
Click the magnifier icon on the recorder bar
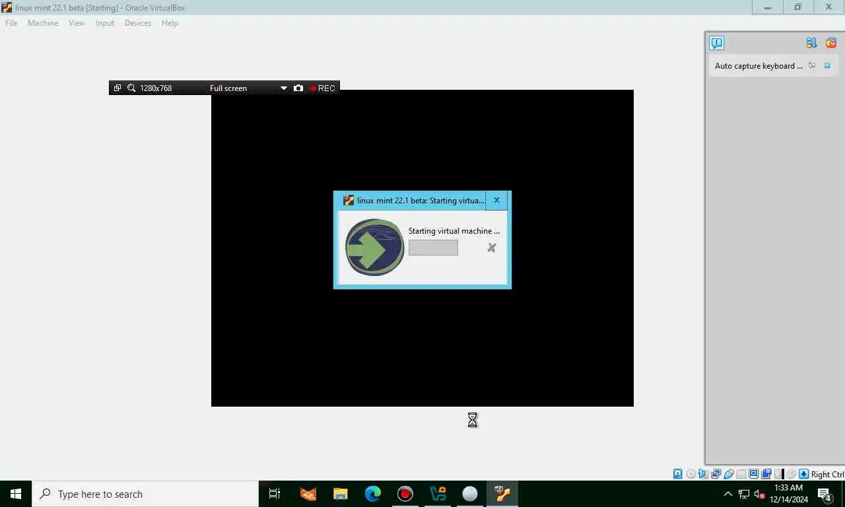pos(131,88)
